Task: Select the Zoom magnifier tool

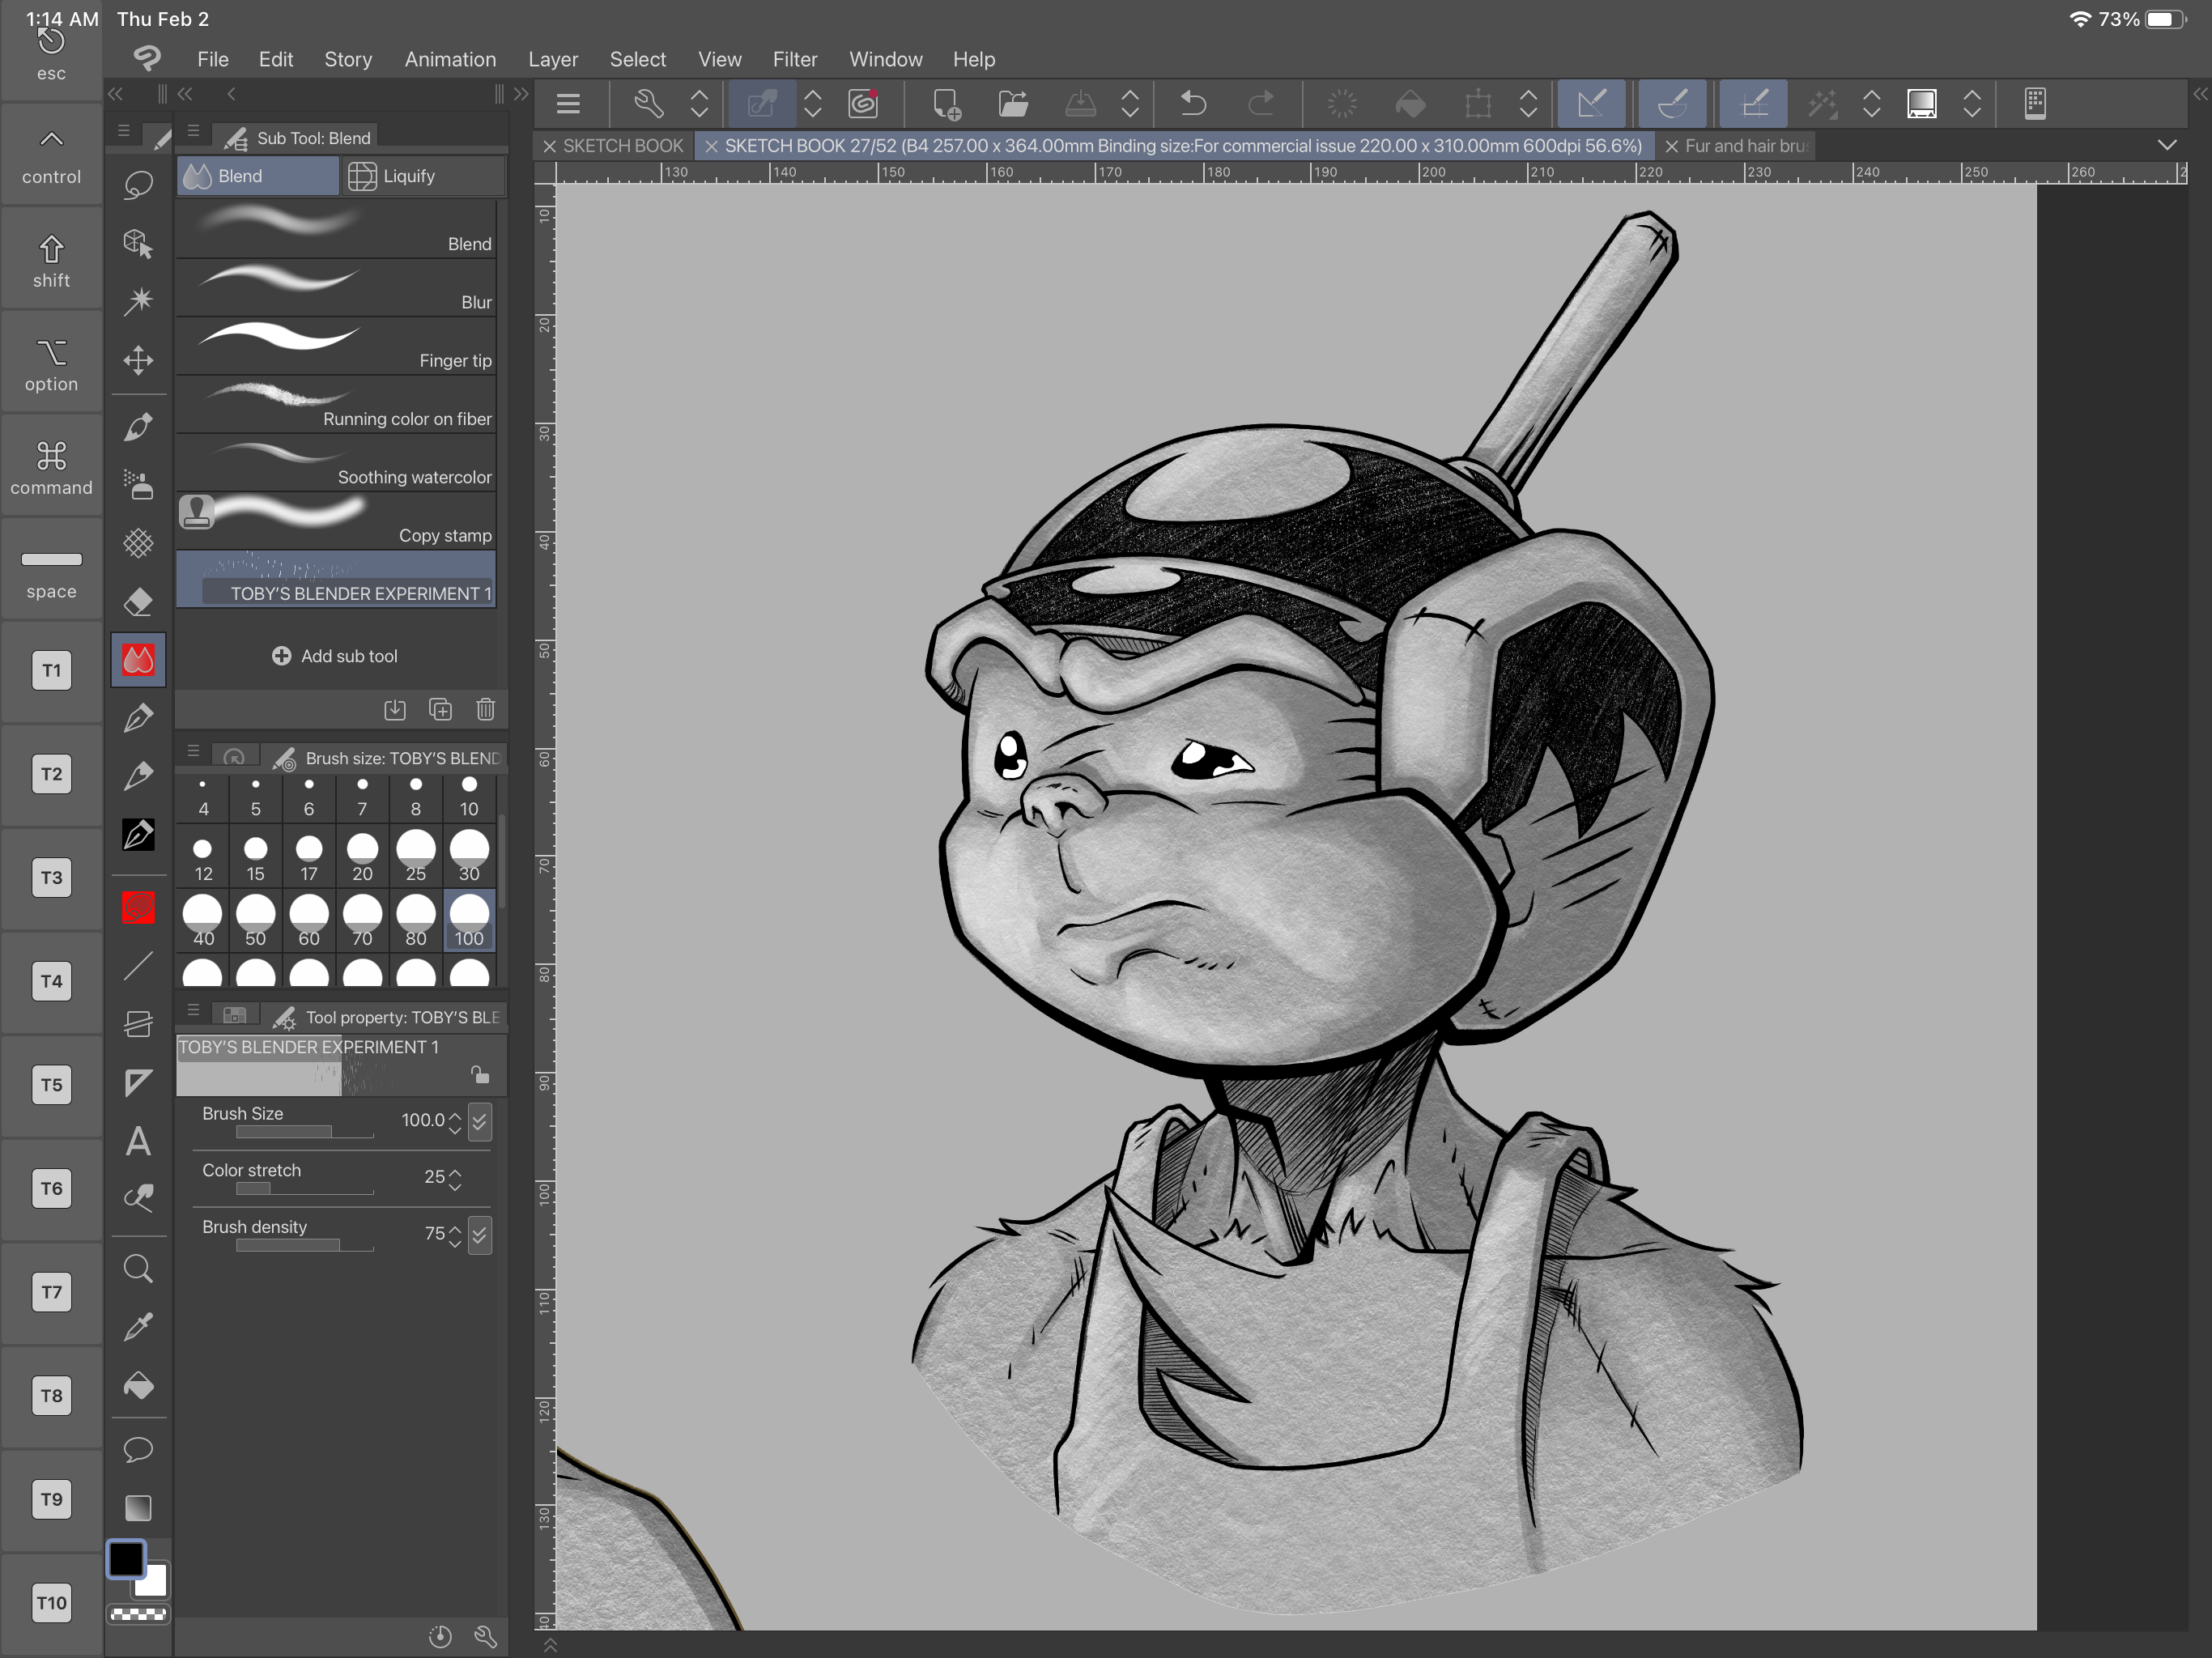Action: [138, 1269]
